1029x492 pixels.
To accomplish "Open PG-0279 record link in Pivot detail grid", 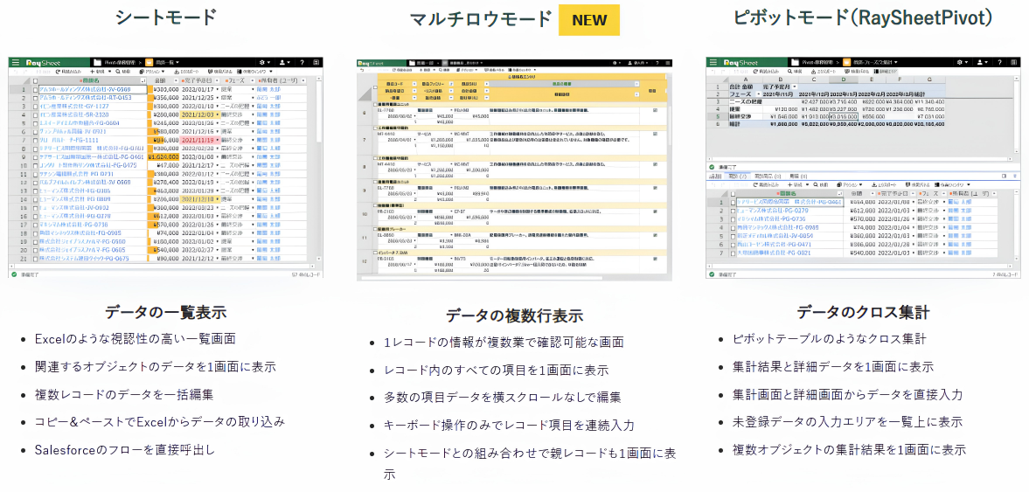I will 773,211.
